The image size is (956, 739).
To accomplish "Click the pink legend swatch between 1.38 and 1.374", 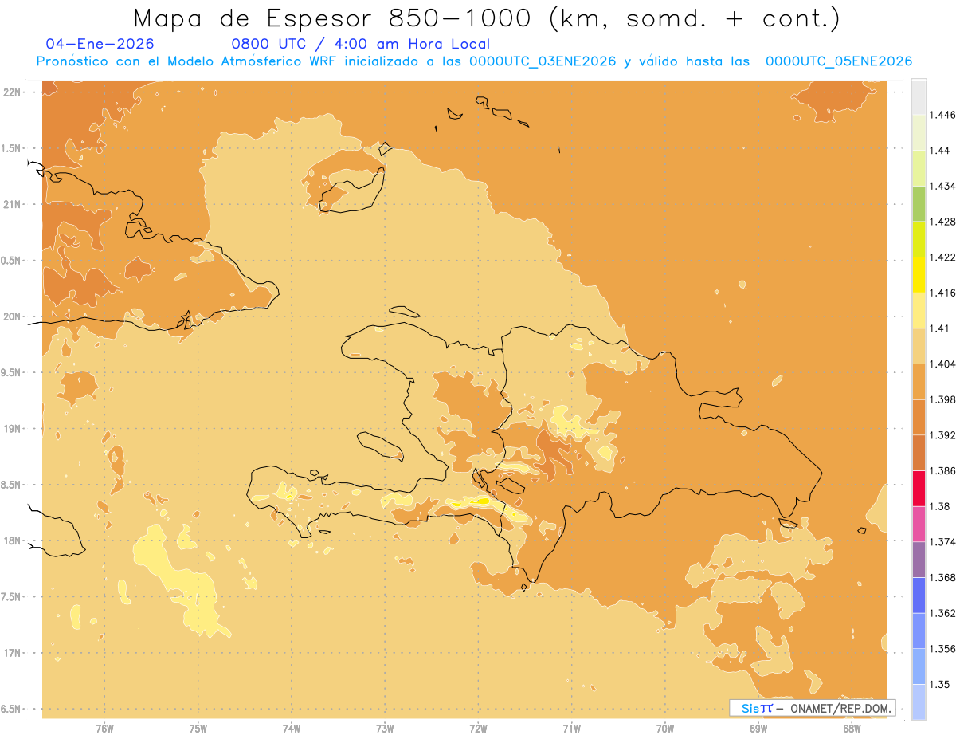I will pos(919,524).
